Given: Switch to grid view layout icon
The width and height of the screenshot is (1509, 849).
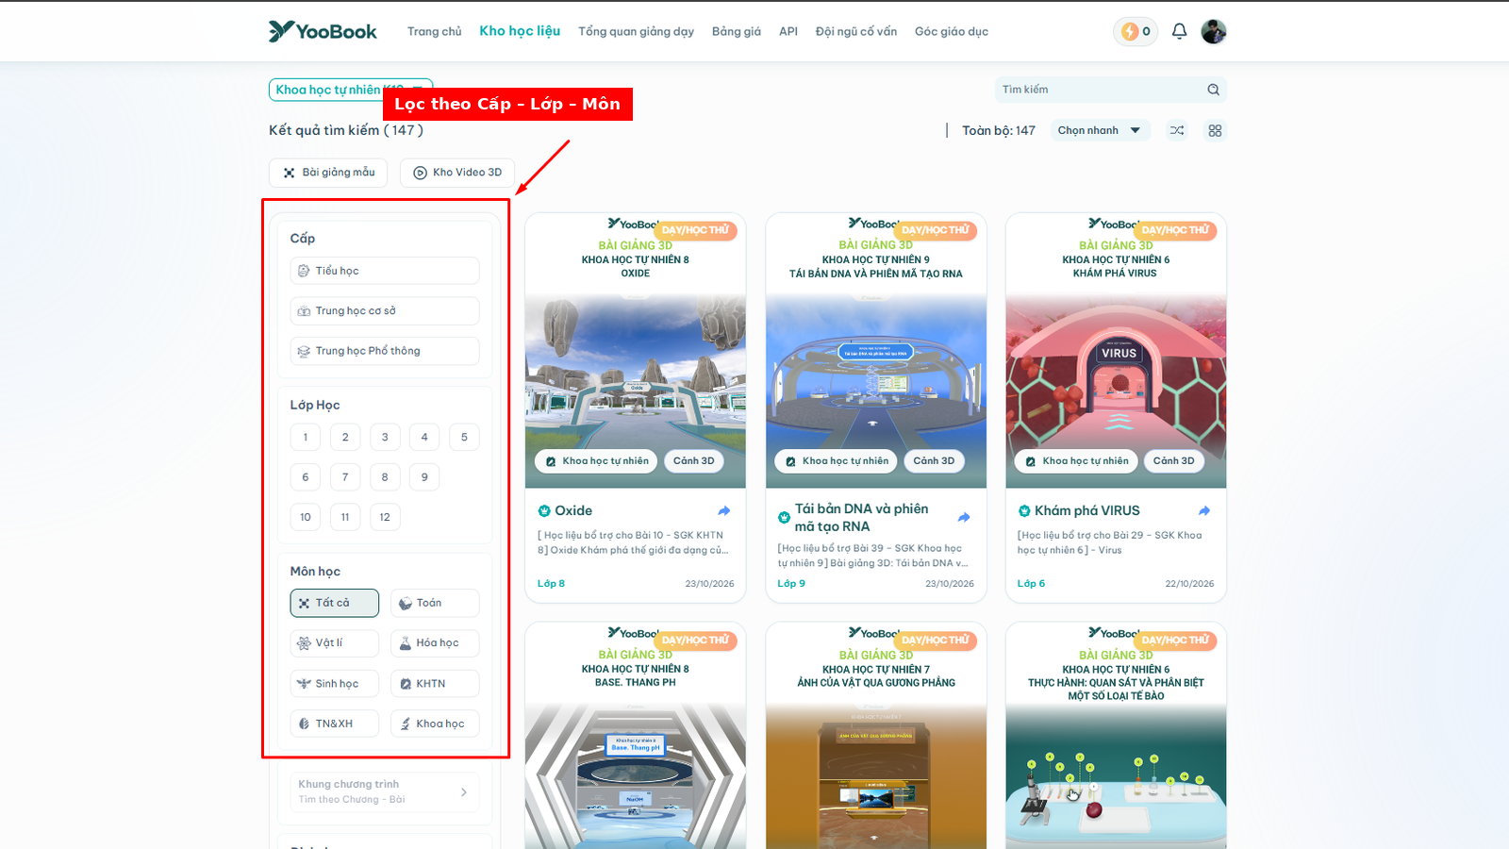Looking at the screenshot, I should click(x=1215, y=130).
